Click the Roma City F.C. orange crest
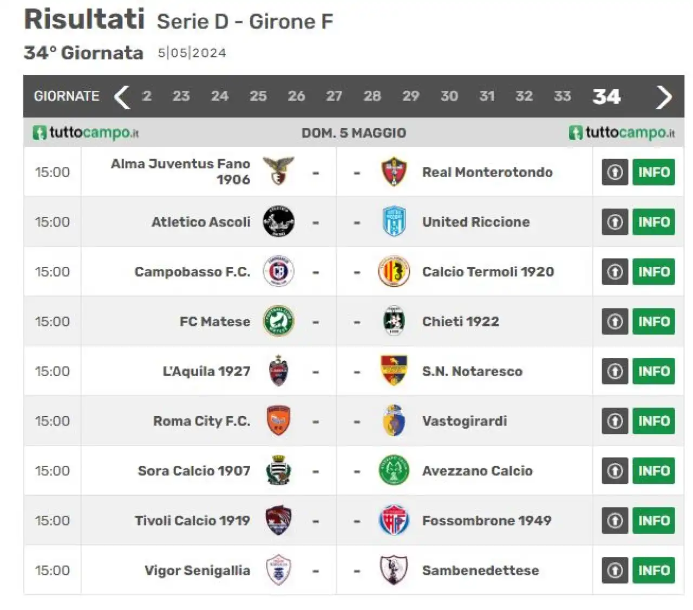The width and height of the screenshot is (693, 610). [278, 421]
